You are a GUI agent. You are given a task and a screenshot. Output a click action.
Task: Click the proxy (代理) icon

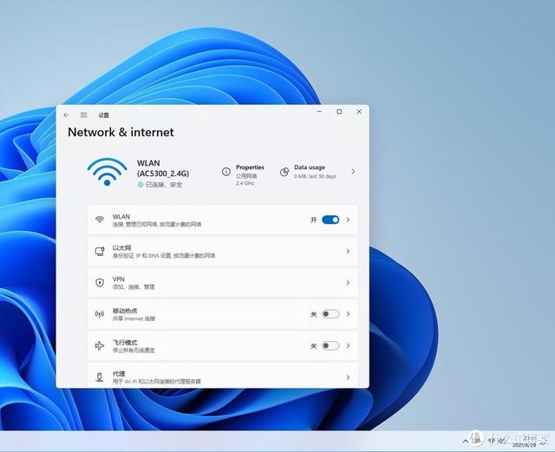tap(100, 377)
